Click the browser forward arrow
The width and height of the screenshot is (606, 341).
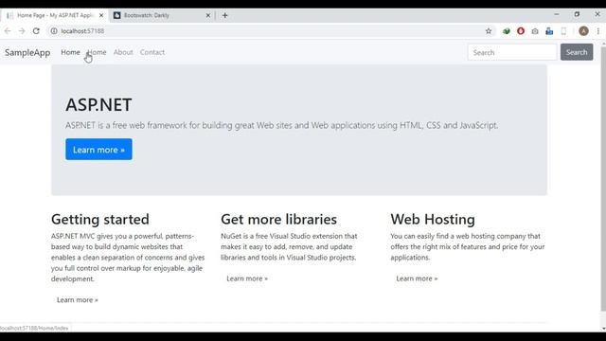coord(22,31)
